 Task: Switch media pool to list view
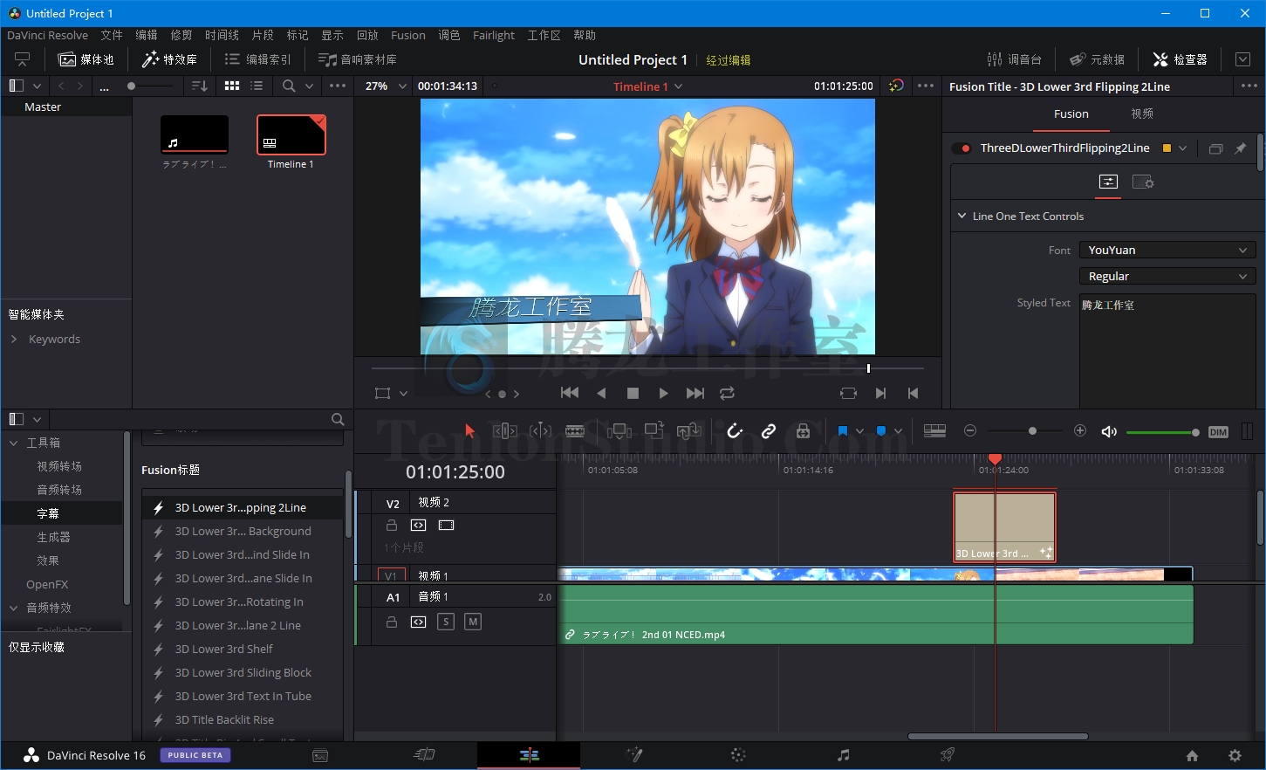click(257, 86)
